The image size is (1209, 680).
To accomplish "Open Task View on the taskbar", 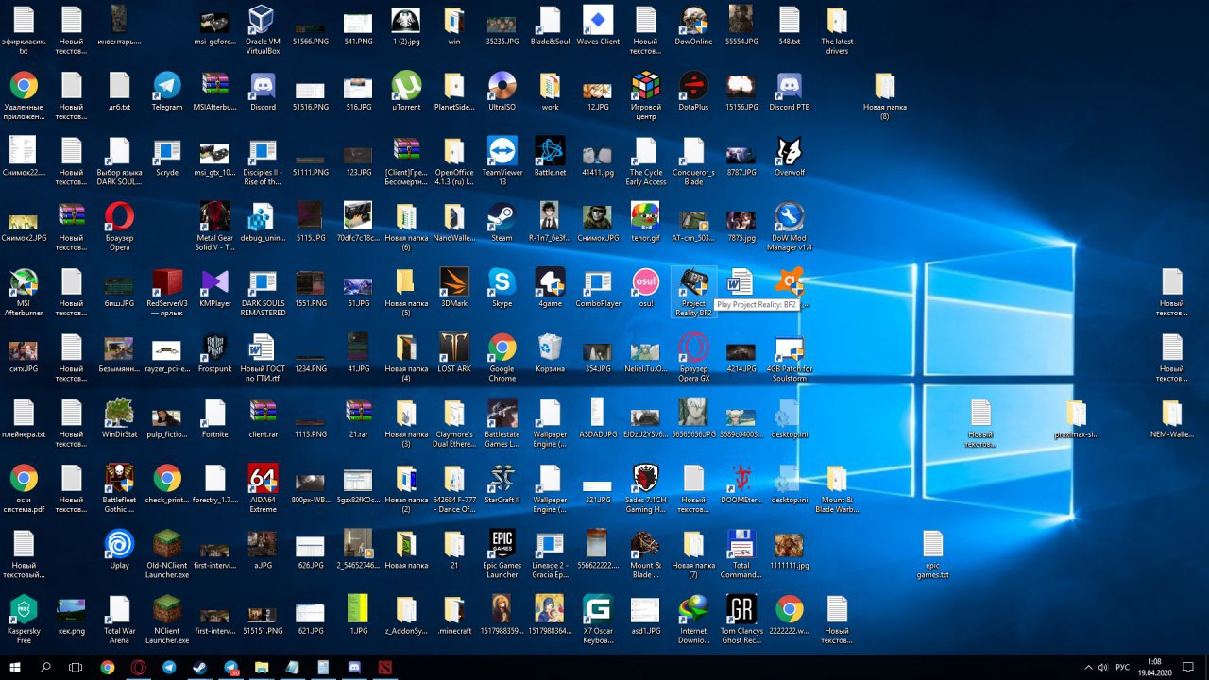I will (76, 667).
